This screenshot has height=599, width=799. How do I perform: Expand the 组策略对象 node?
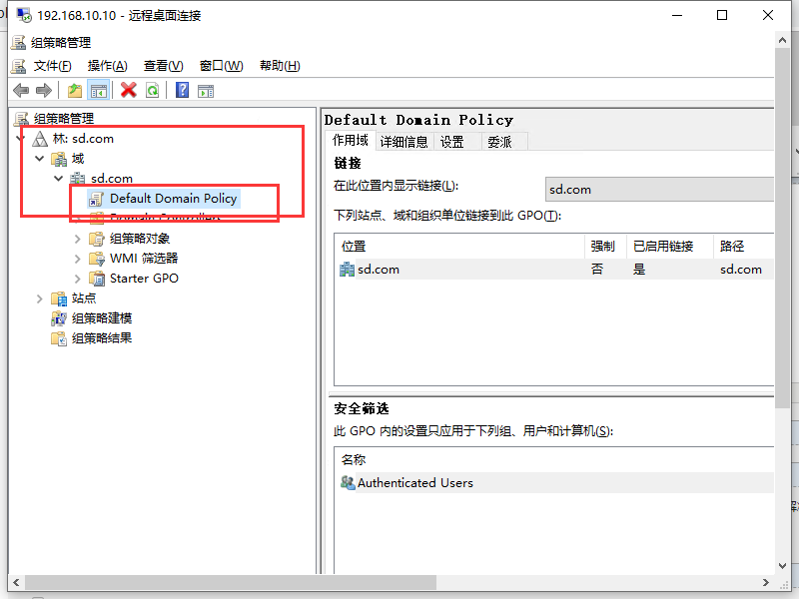pyautogui.click(x=78, y=239)
